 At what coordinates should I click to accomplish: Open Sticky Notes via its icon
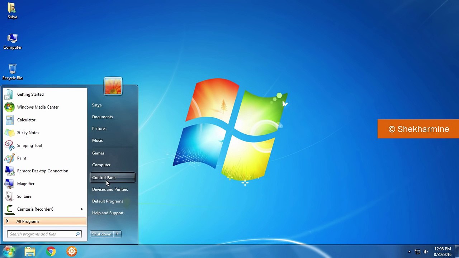tap(9, 133)
